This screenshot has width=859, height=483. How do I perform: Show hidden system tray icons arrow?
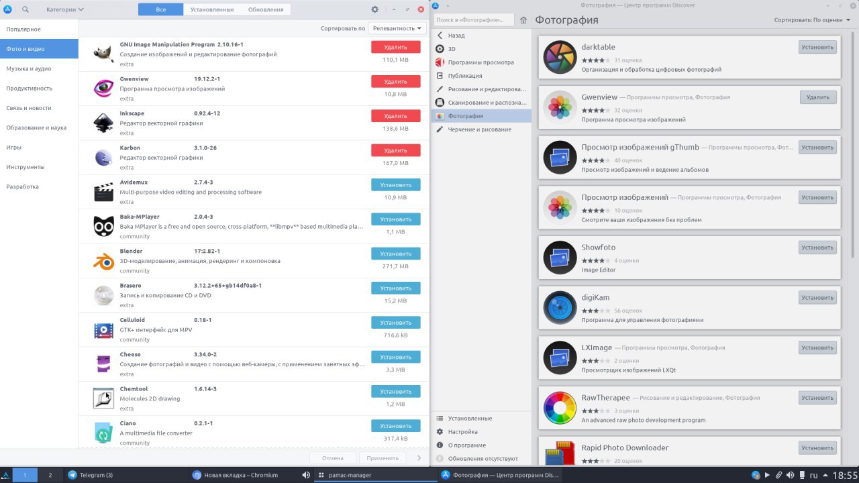825,475
